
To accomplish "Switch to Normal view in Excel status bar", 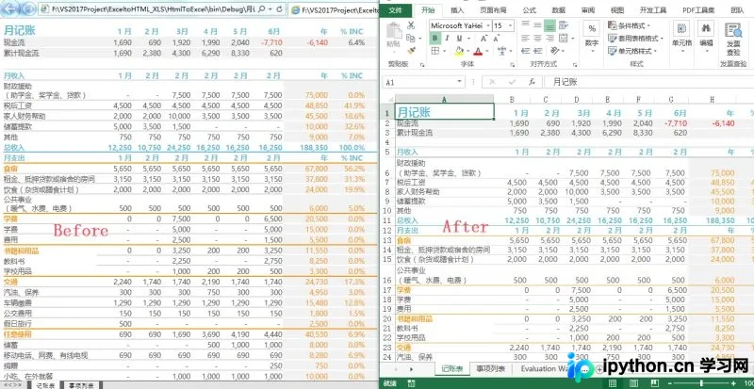I will coord(613,383).
